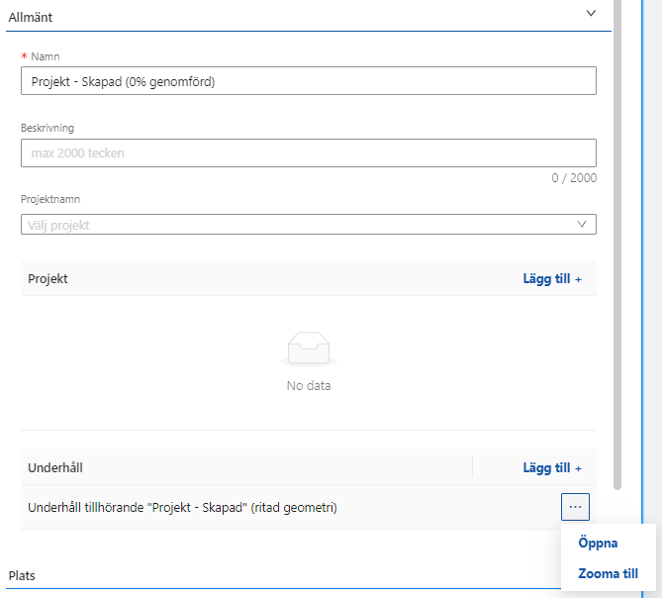Screen dimensions: 662x598
Task: Click the Underhåll list header label
Action: point(57,467)
